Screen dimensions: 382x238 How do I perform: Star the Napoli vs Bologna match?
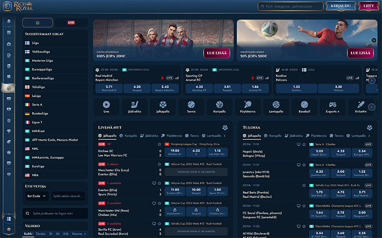coord(305,144)
